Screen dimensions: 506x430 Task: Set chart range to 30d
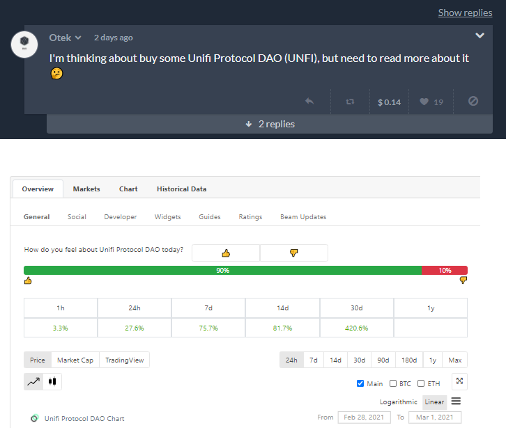coord(359,360)
